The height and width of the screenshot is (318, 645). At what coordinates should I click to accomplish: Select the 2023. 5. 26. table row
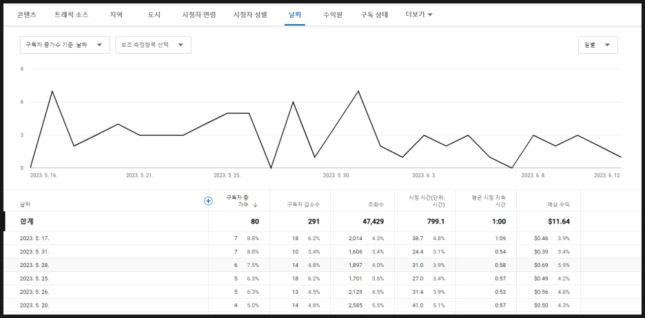coord(322,292)
